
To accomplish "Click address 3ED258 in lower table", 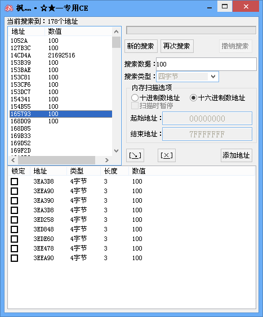I will click(x=44, y=220).
